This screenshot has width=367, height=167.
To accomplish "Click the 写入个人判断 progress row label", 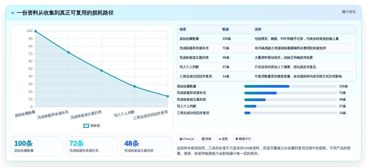I will pos(187,106).
